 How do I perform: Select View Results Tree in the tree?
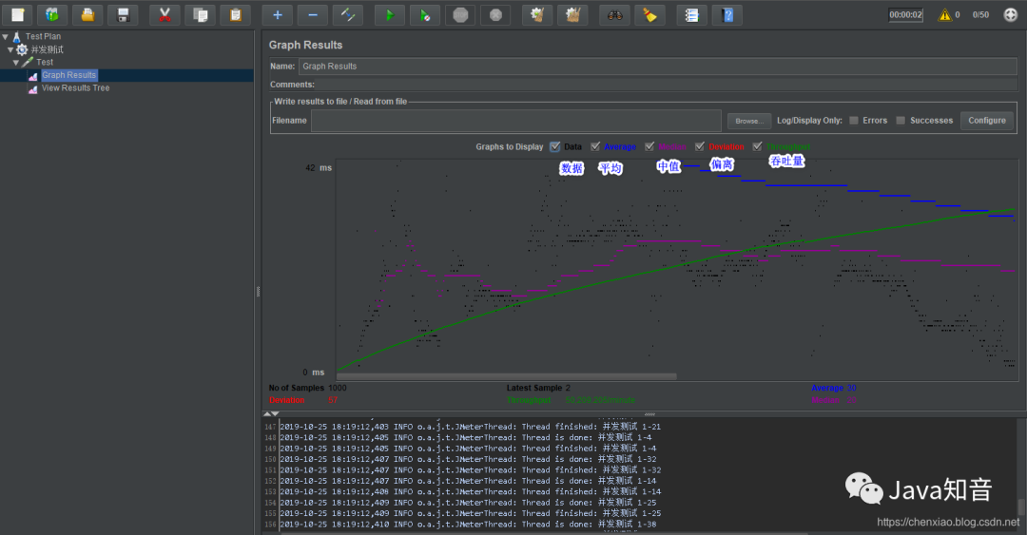point(76,87)
